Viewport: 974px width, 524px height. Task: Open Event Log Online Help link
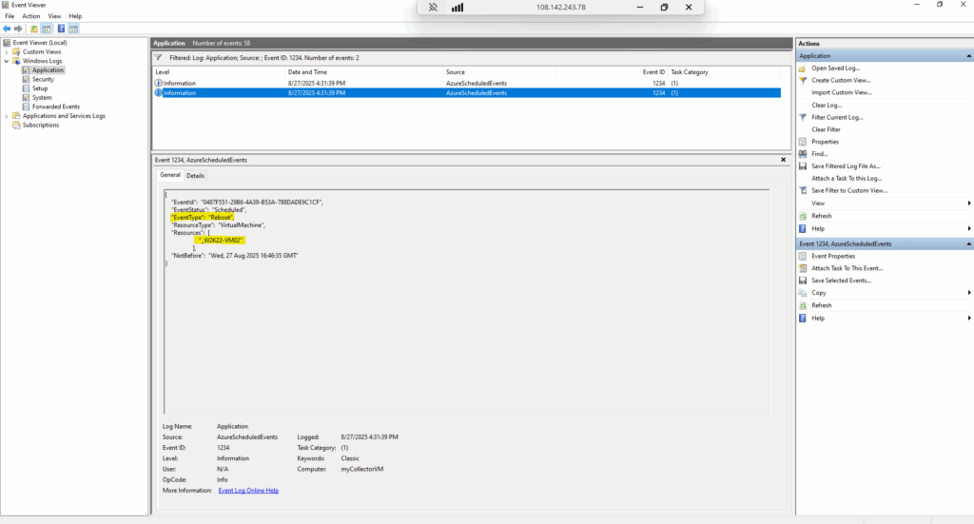pyautogui.click(x=248, y=491)
